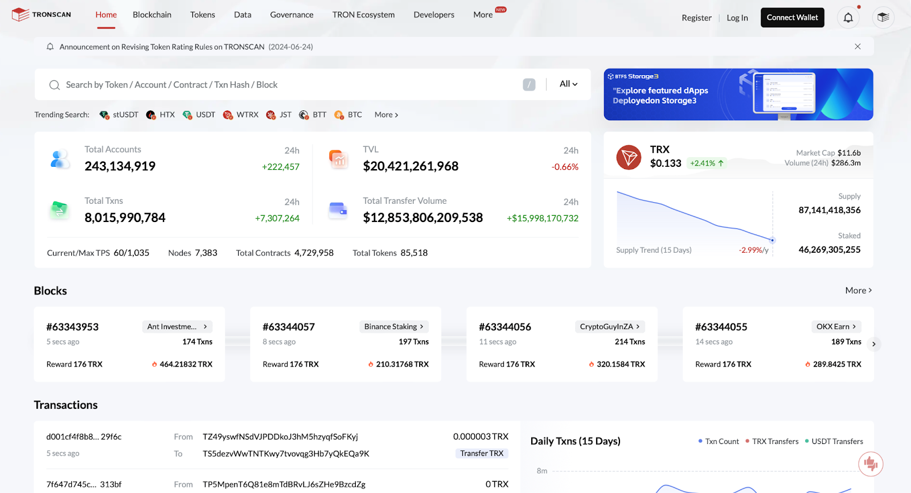911x493 pixels.
Task: Click the stacked-layers icon beside the bell
Action: click(x=883, y=18)
